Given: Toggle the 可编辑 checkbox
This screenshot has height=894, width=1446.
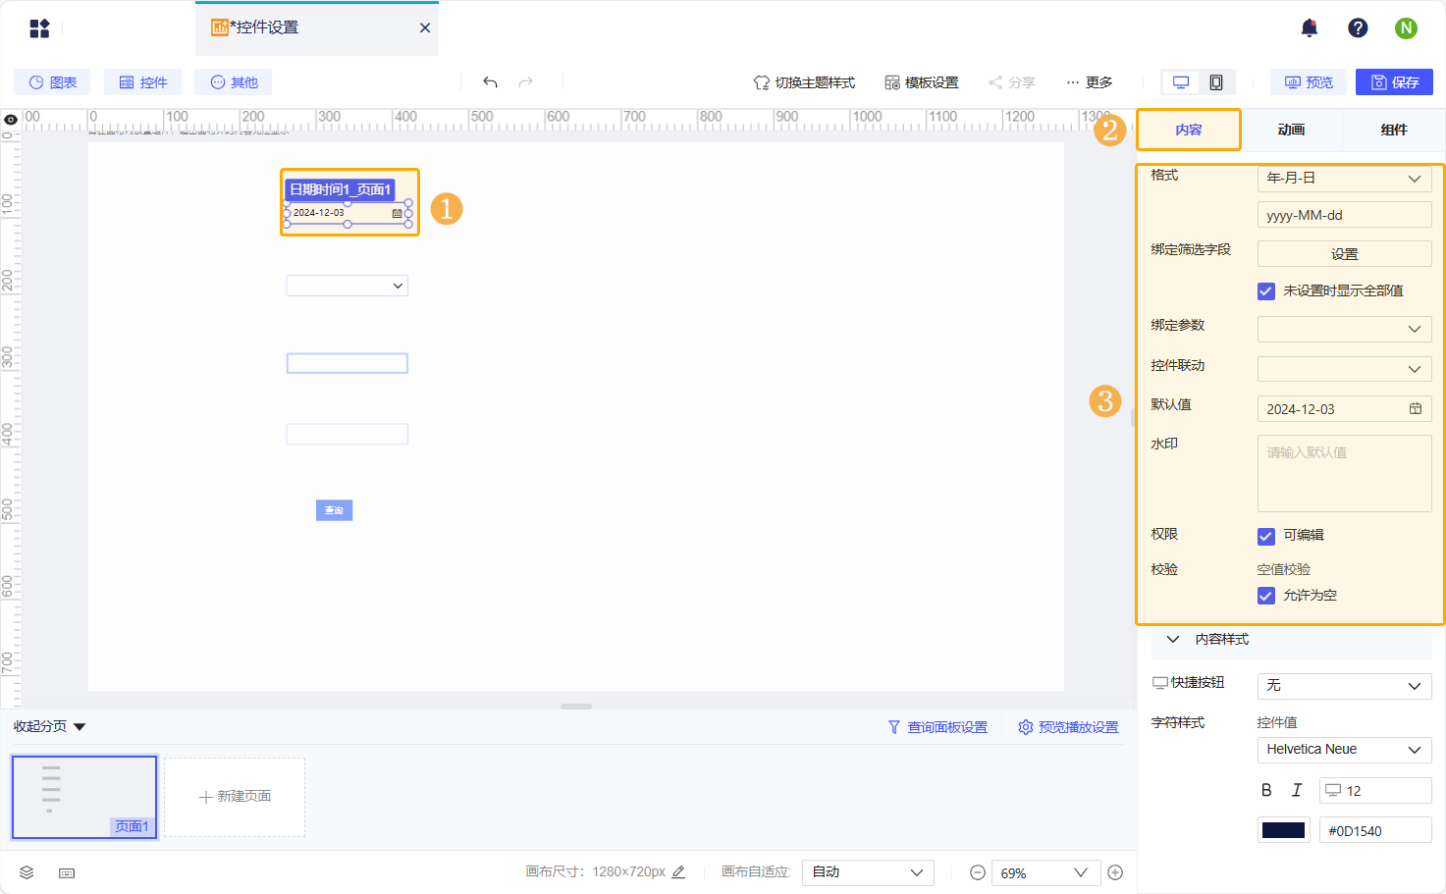Looking at the screenshot, I should 1266,536.
